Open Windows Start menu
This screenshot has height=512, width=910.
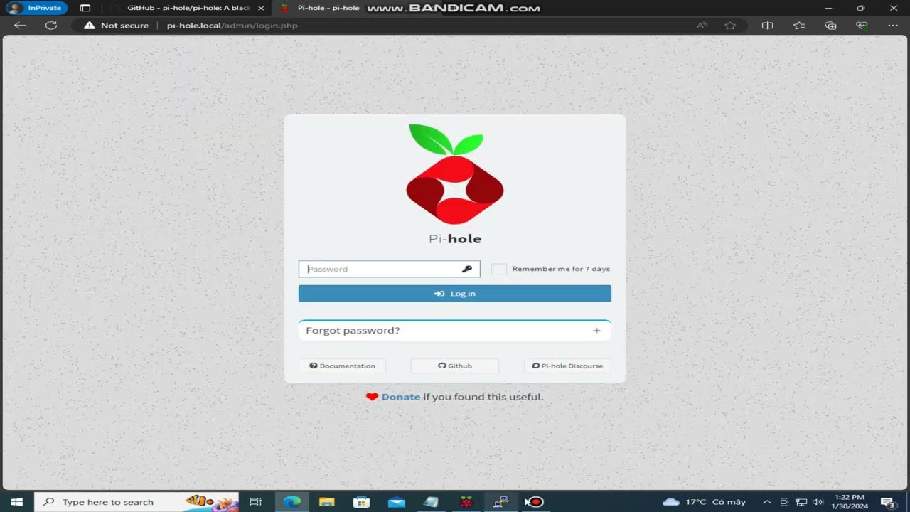[17, 502]
